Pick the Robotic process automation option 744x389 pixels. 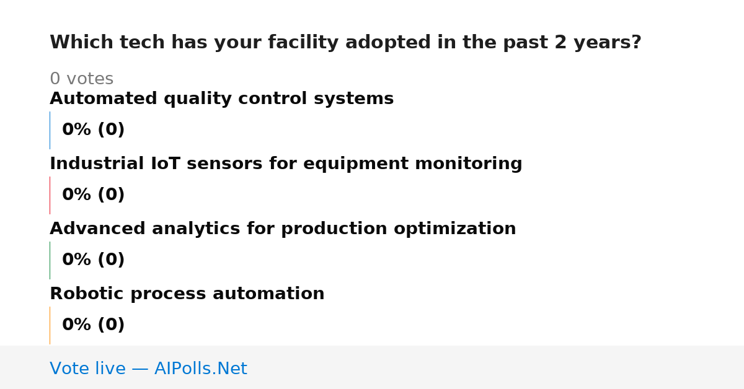187,294
